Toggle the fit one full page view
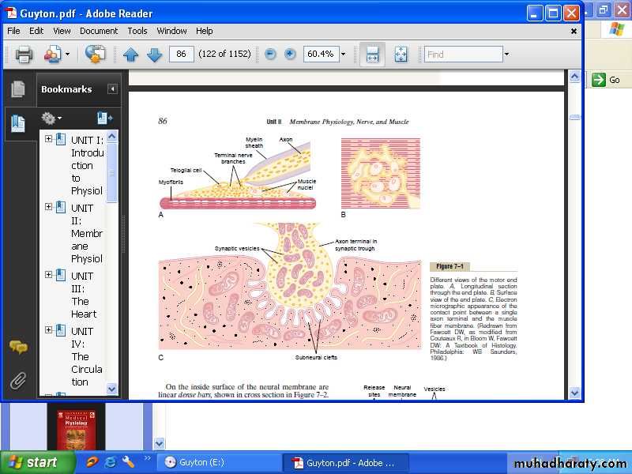The image size is (632, 474). [401, 55]
